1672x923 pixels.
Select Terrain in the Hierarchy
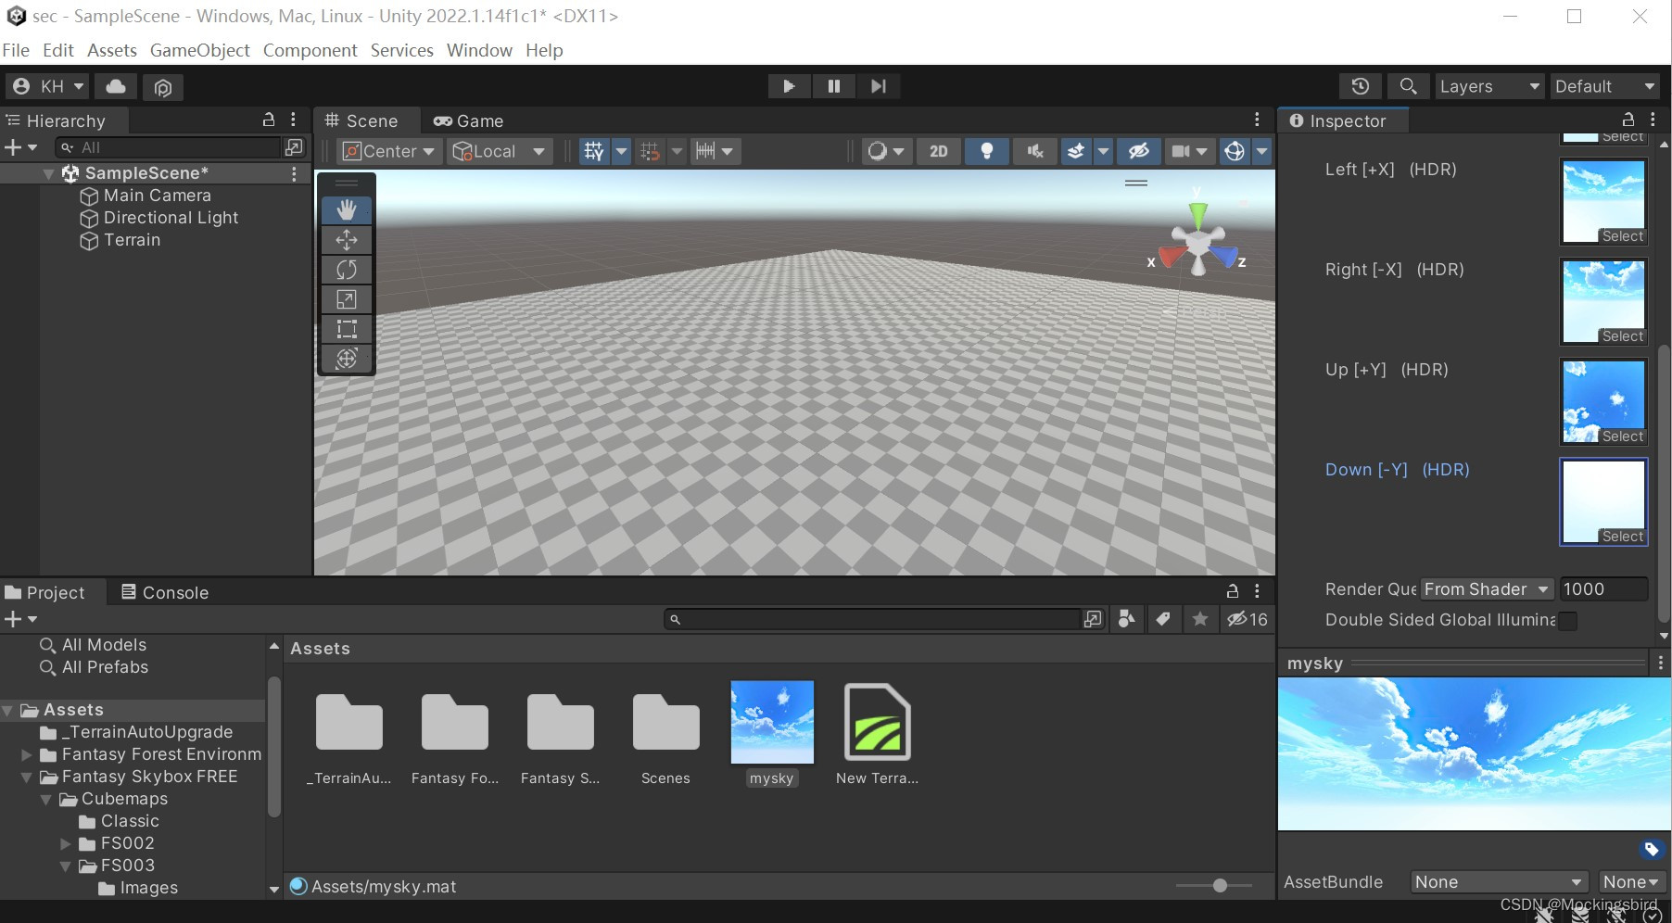point(132,240)
